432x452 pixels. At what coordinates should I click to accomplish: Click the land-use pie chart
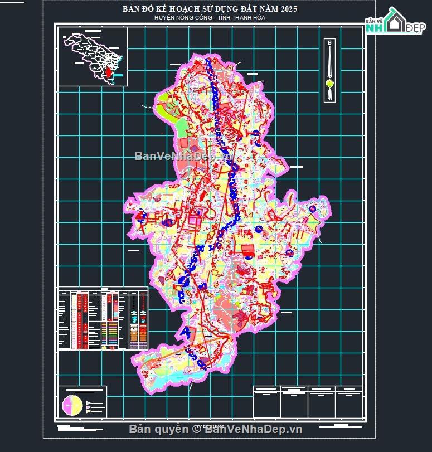72,404
